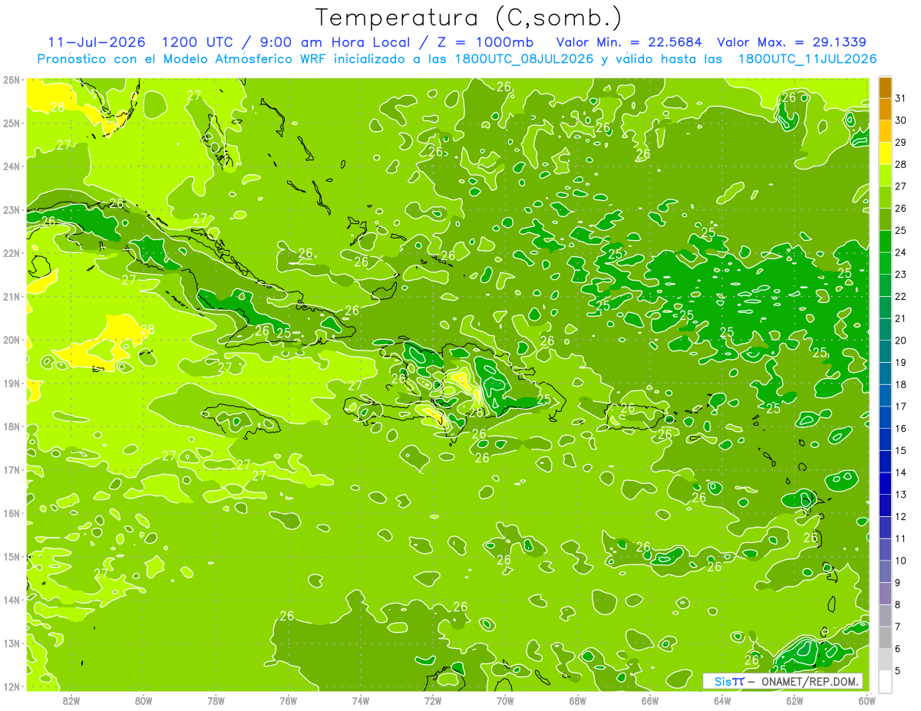This screenshot has height=711, width=921.
Task: Click the '24N' latitude axis label
Action: click(x=12, y=166)
